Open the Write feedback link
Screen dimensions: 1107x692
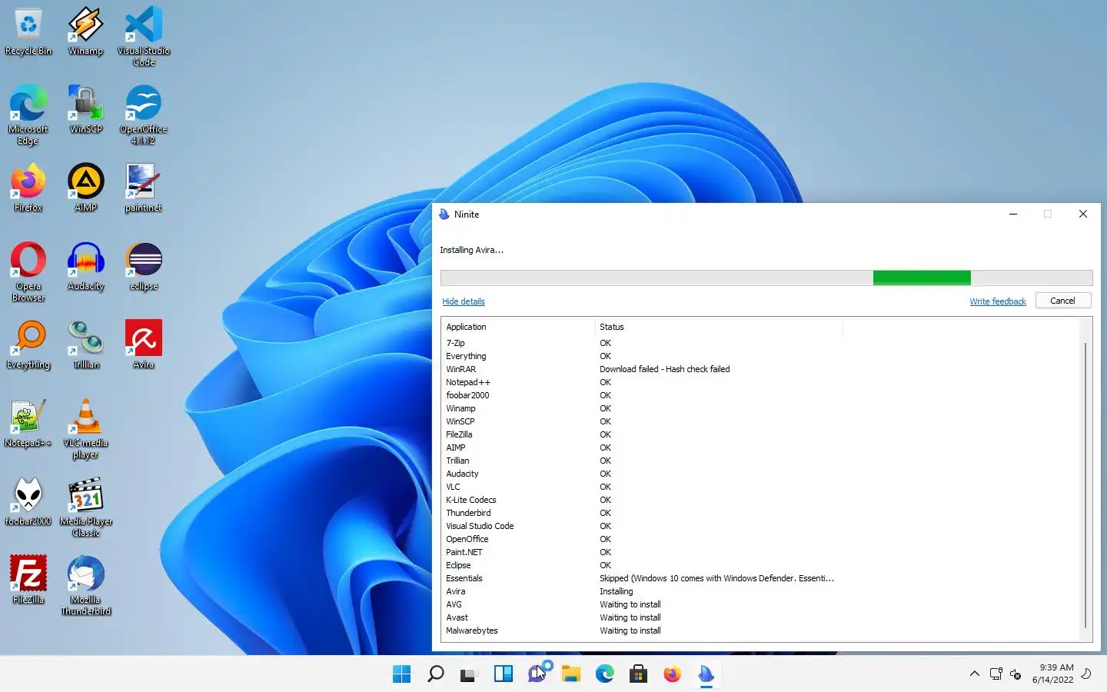[x=997, y=301]
